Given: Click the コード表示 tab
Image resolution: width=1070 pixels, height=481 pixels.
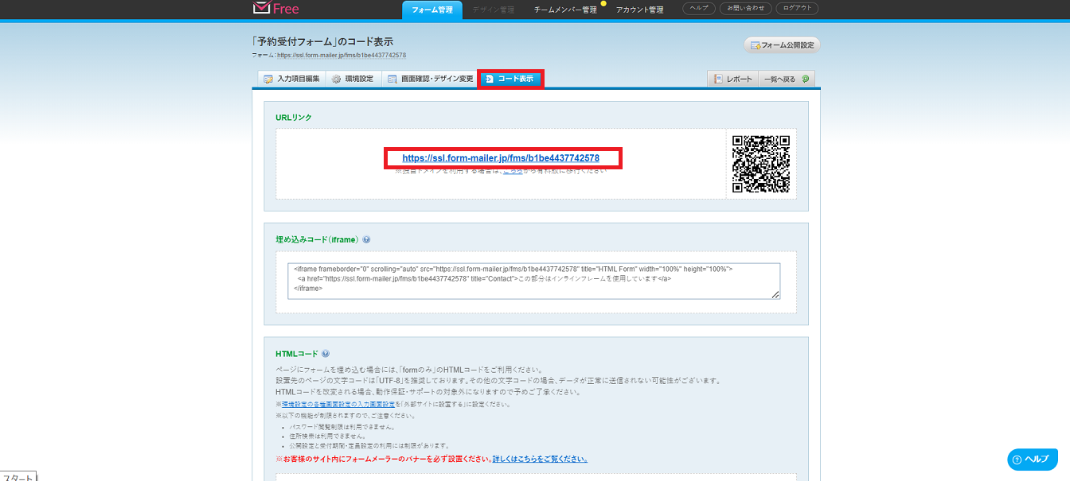Looking at the screenshot, I should point(510,79).
